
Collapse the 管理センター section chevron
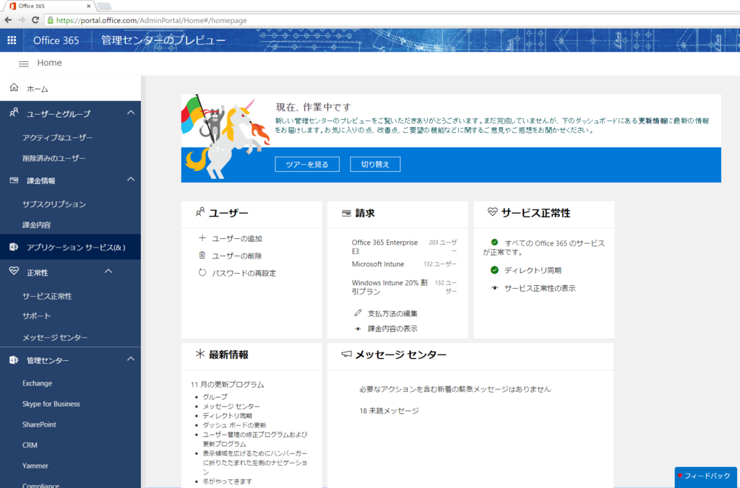coord(131,360)
